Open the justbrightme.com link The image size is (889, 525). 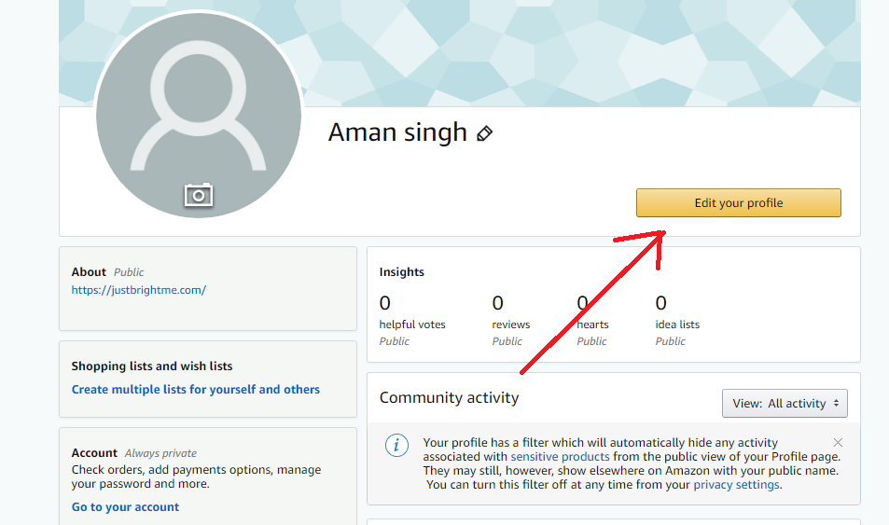(x=138, y=290)
